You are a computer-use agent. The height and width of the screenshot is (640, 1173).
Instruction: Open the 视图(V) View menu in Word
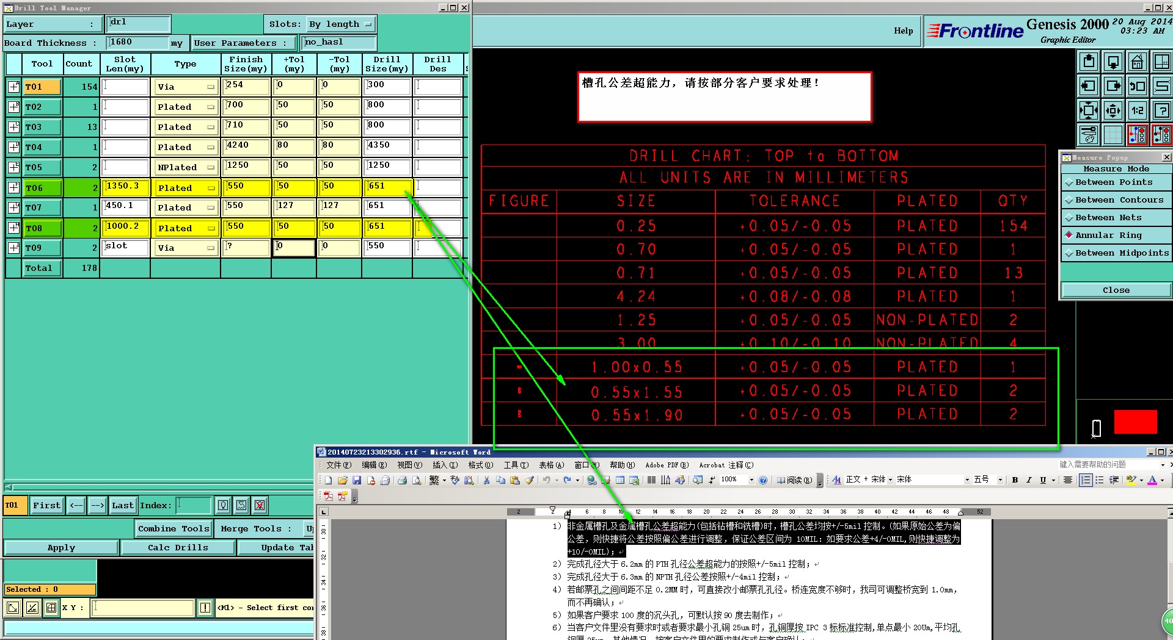409,465
